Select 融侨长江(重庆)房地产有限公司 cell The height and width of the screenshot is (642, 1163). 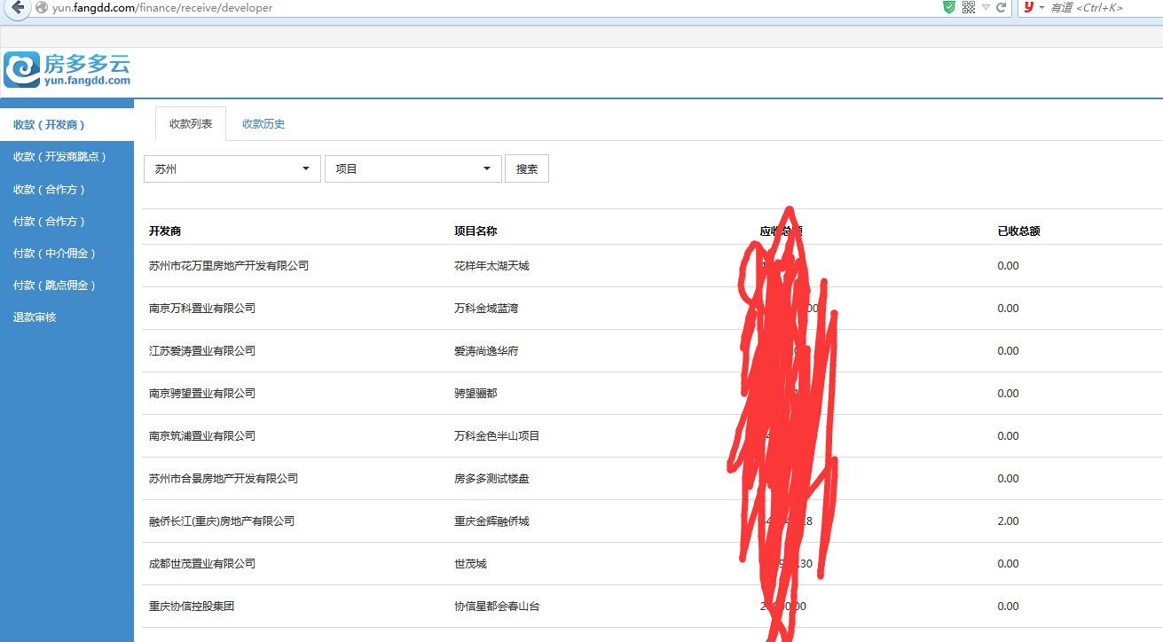[x=222, y=521]
